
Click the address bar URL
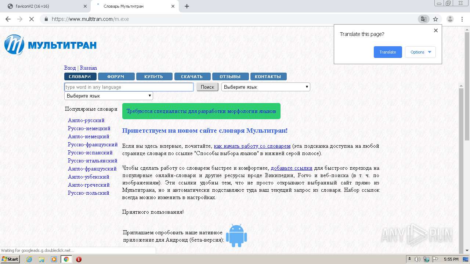90,19
